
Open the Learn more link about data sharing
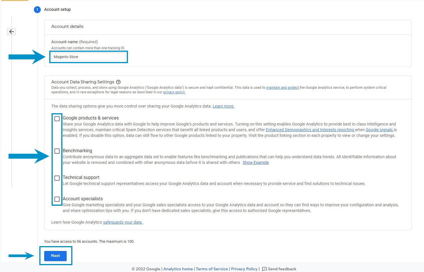tap(223, 106)
